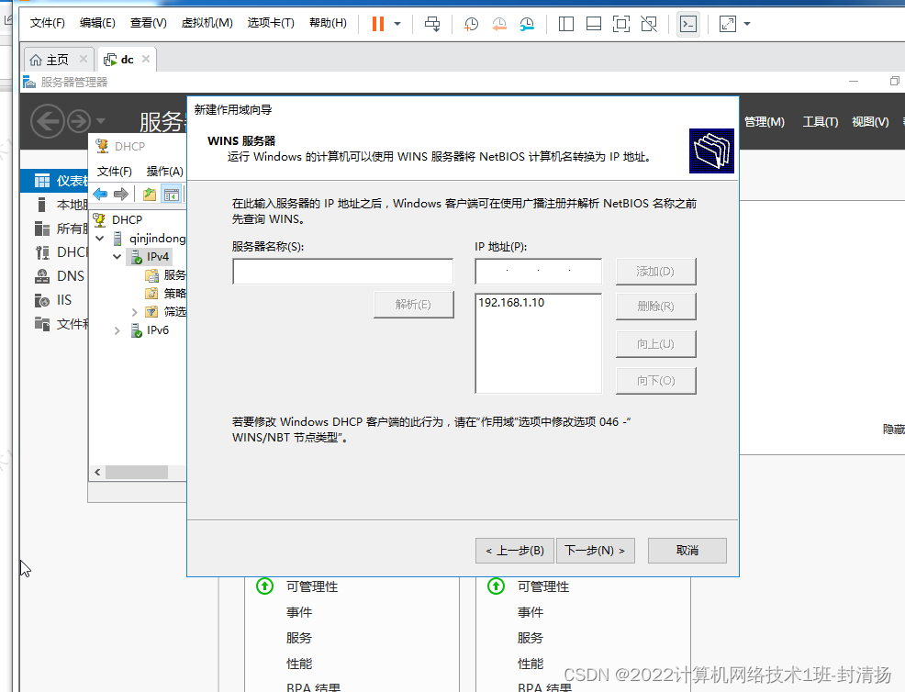Close the dc tab

(x=146, y=59)
